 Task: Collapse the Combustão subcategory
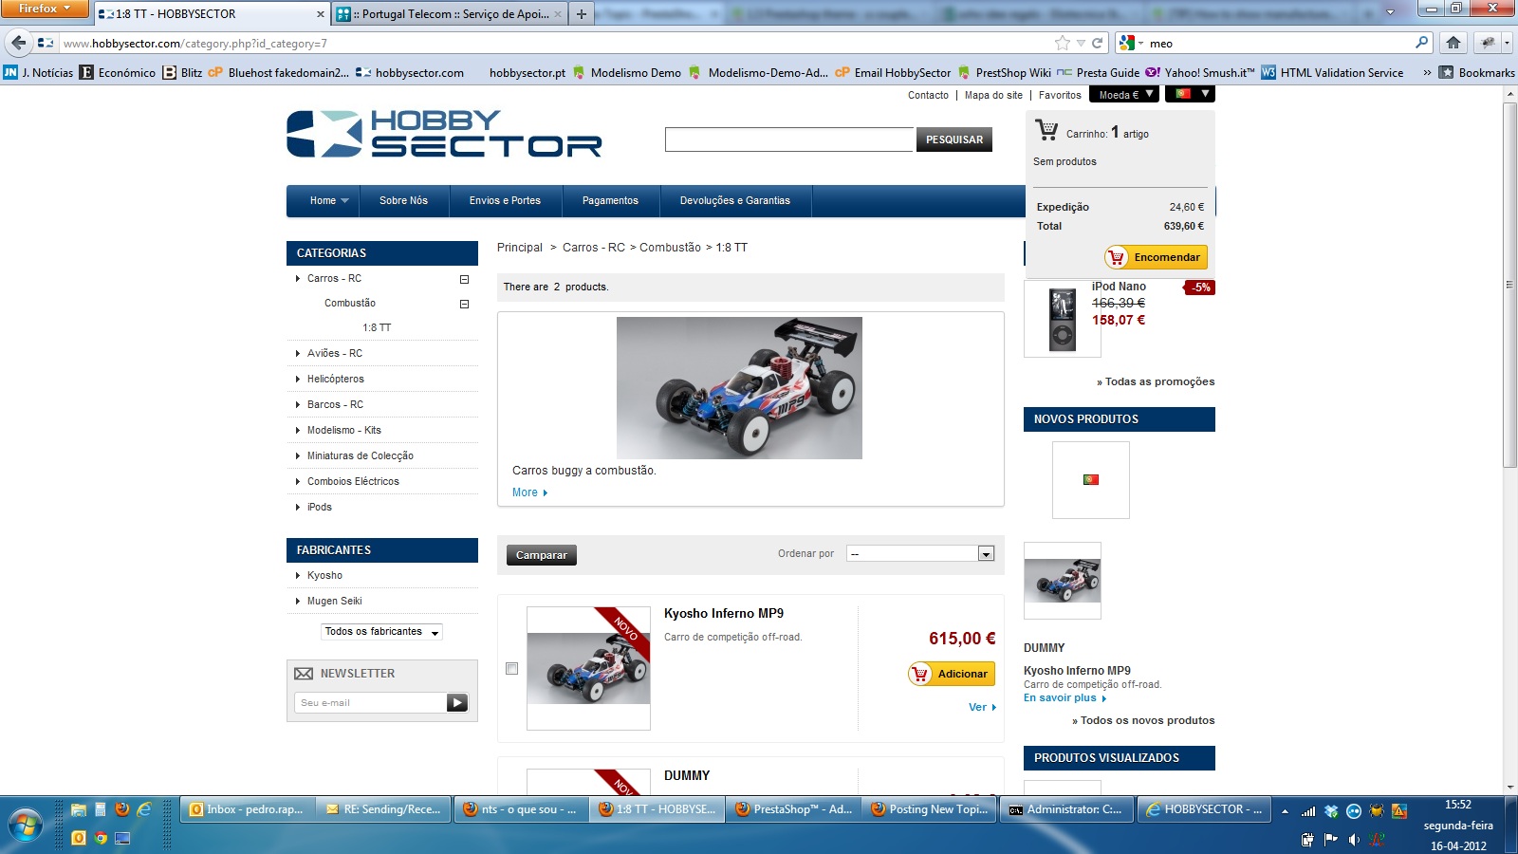click(x=464, y=304)
